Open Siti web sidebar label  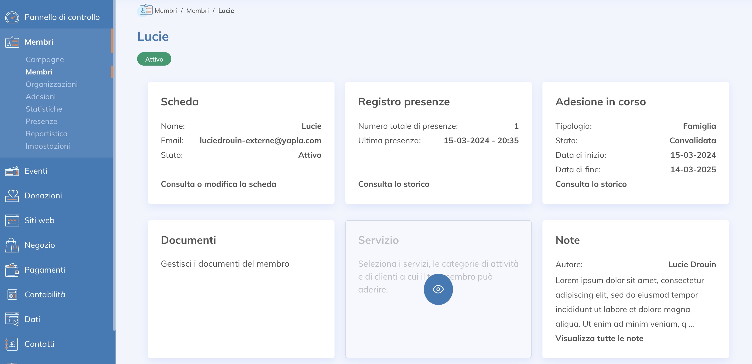[x=39, y=220]
